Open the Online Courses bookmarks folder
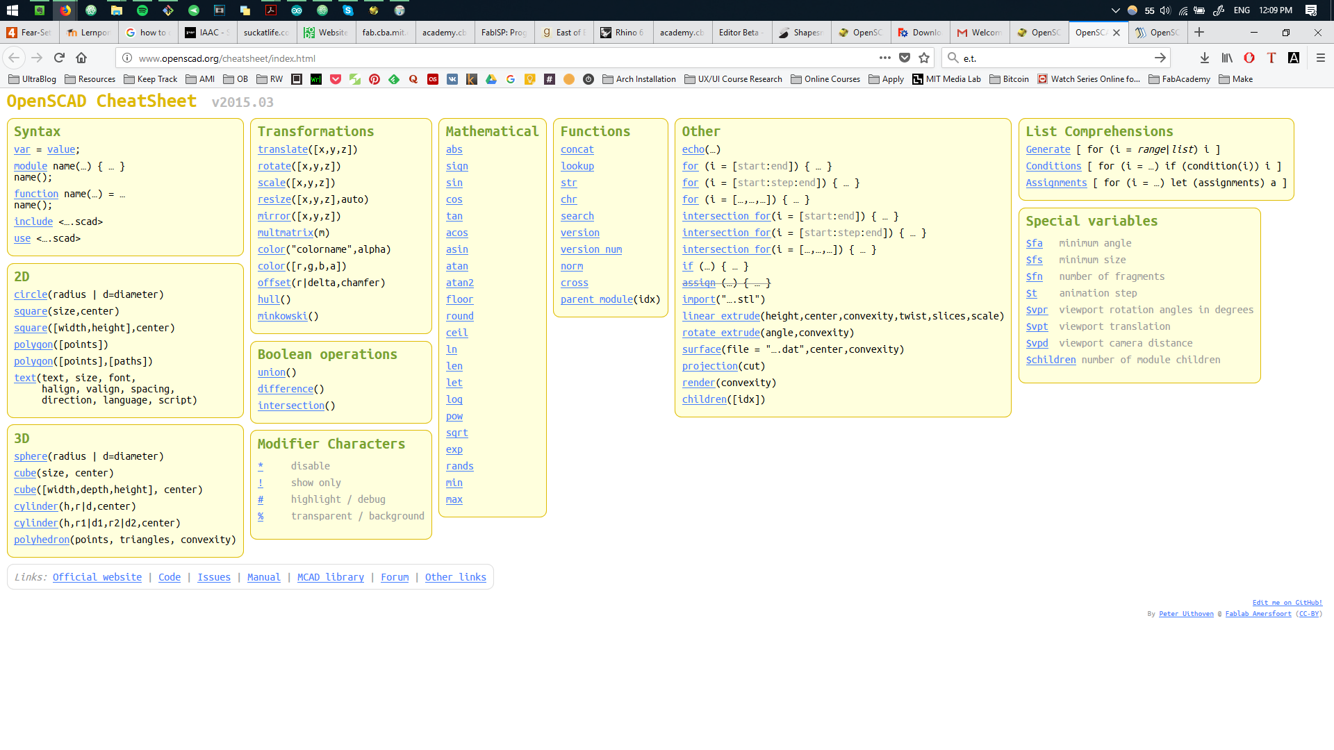The image size is (1334, 750). pyautogui.click(x=825, y=79)
